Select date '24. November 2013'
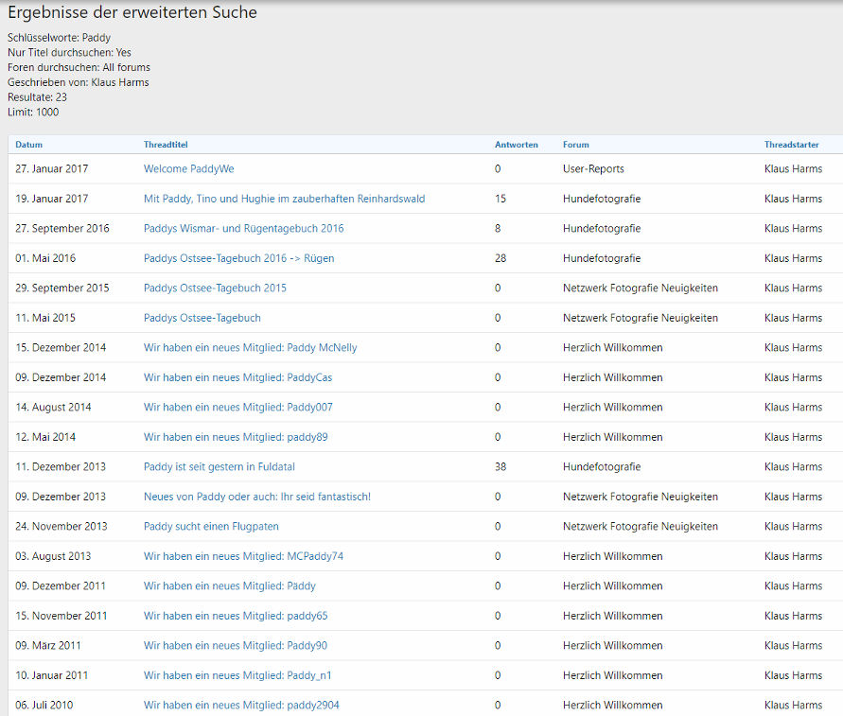 [x=61, y=526]
